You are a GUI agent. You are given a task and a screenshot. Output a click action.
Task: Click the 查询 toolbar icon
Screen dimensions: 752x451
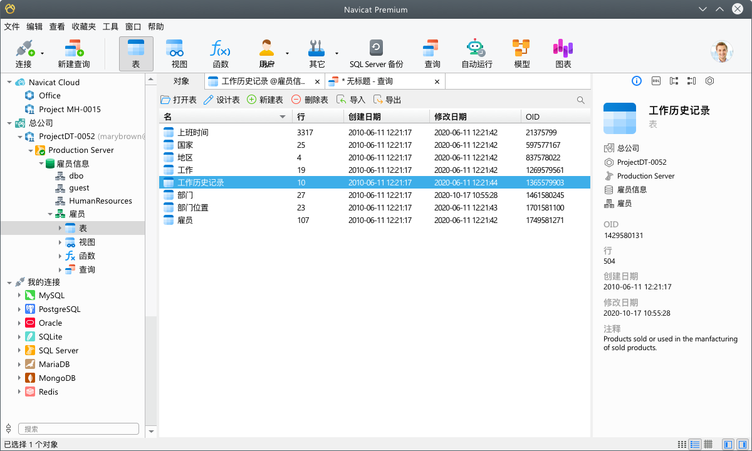[x=432, y=54]
